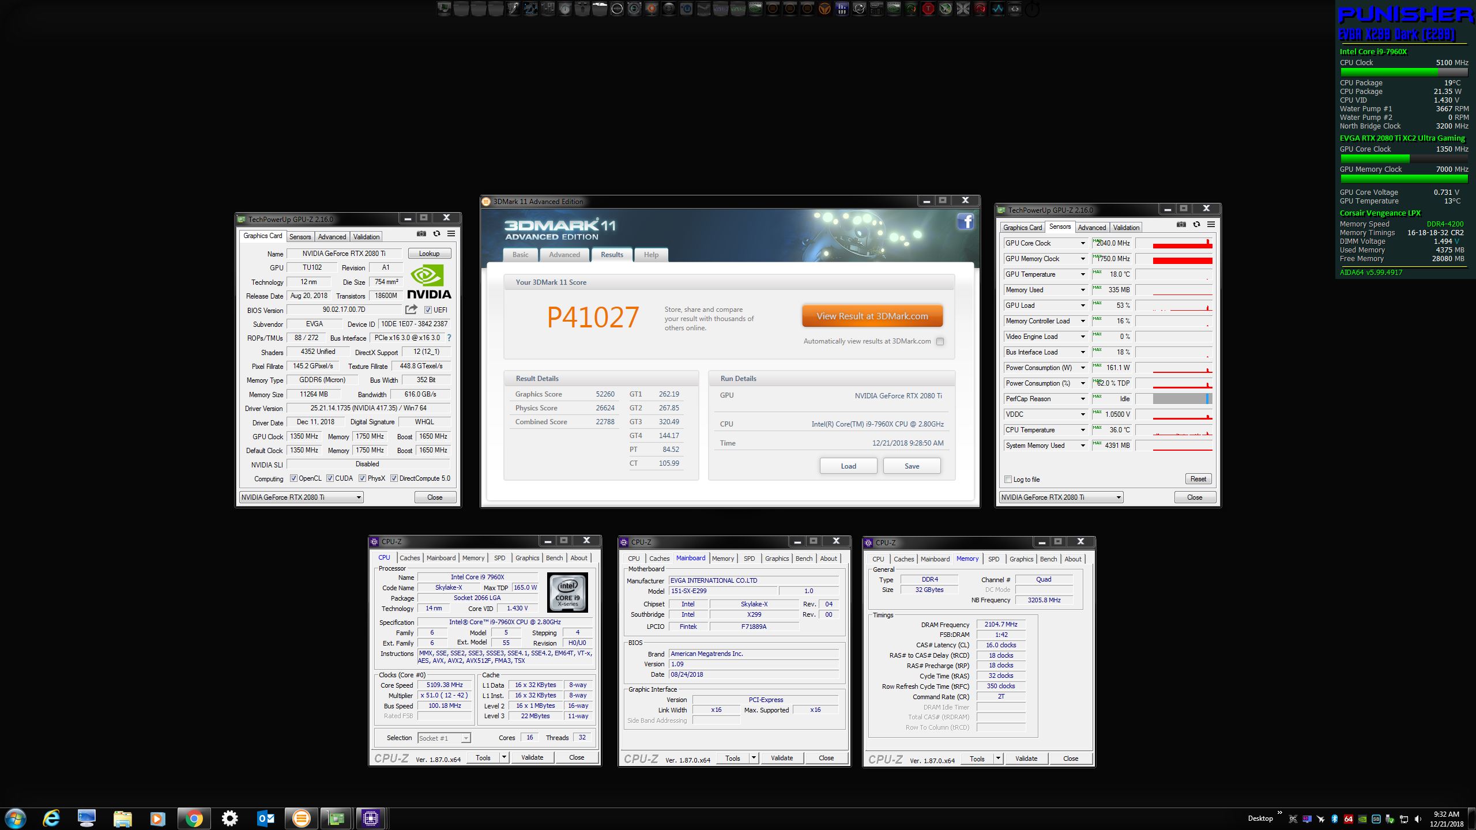The image size is (1476, 830).
Task: Expand the GPU Core Clock sensor dropdown
Action: tap(1082, 243)
